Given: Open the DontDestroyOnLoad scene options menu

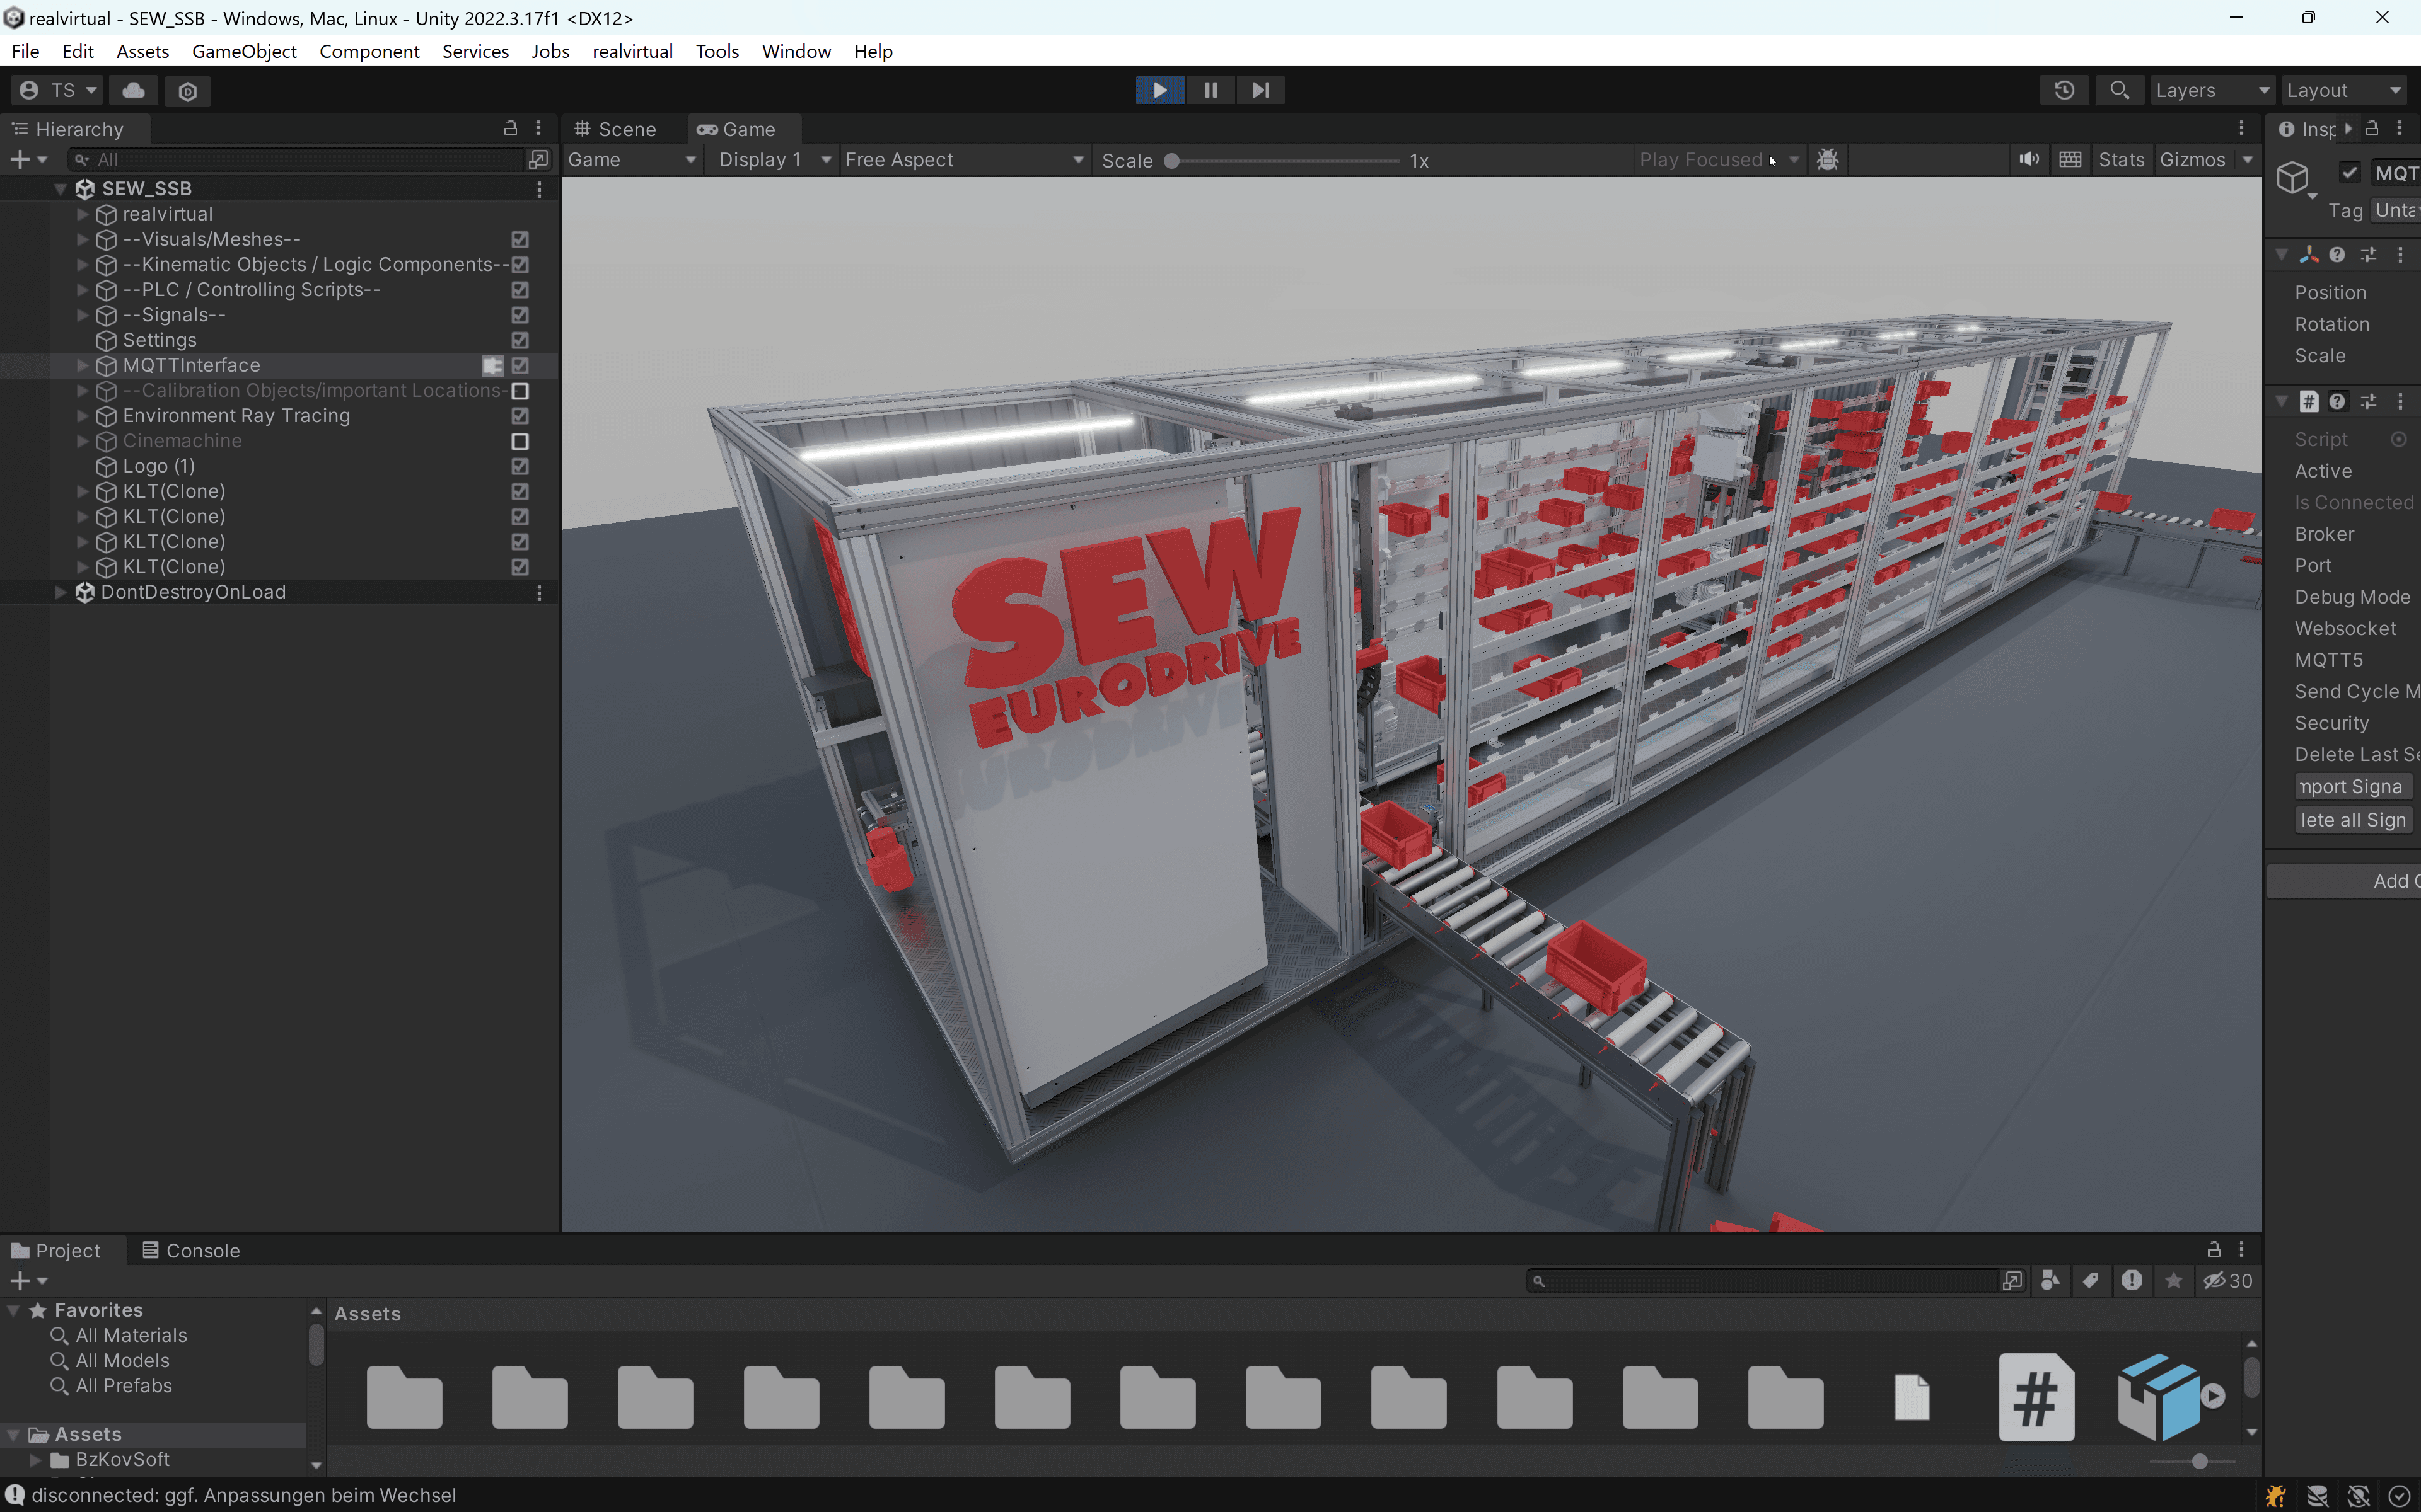Looking at the screenshot, I should pyautogui.click(x=539, y=592).
